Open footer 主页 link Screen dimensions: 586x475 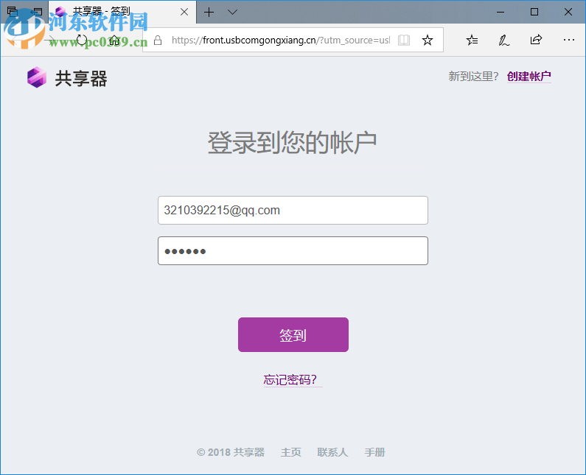pyautogui.click(x=290, y=452)
